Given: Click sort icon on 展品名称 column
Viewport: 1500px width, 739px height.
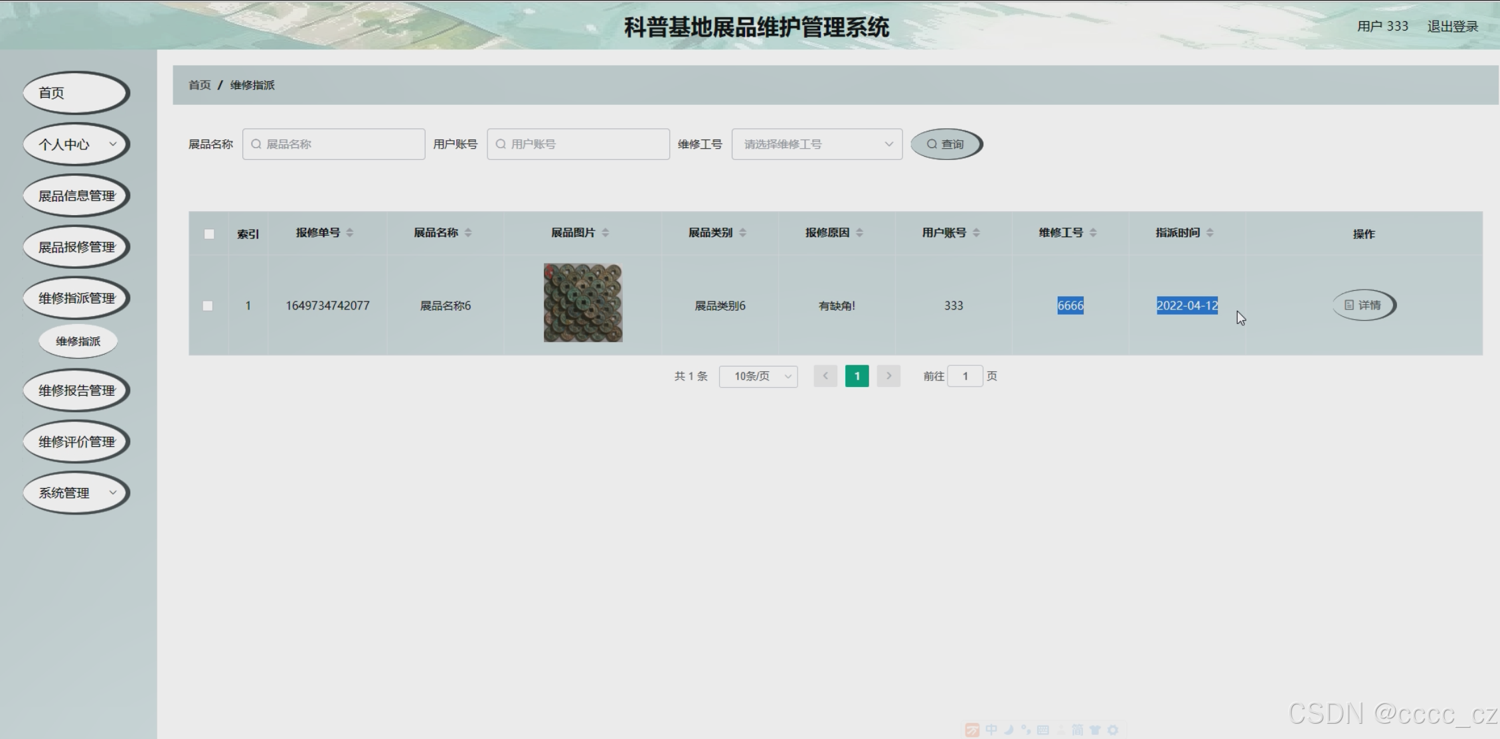Looking at the screenshot, I should pos(468,232).
